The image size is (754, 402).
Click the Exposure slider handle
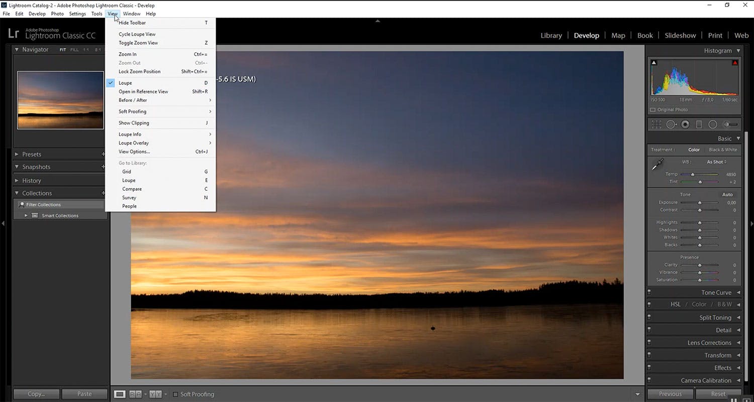pyautogui.click(x=699, y=203)
